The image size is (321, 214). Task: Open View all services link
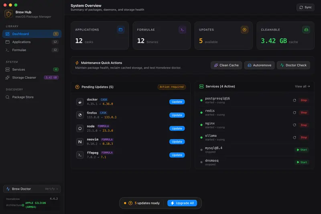[x=303, y=86]
